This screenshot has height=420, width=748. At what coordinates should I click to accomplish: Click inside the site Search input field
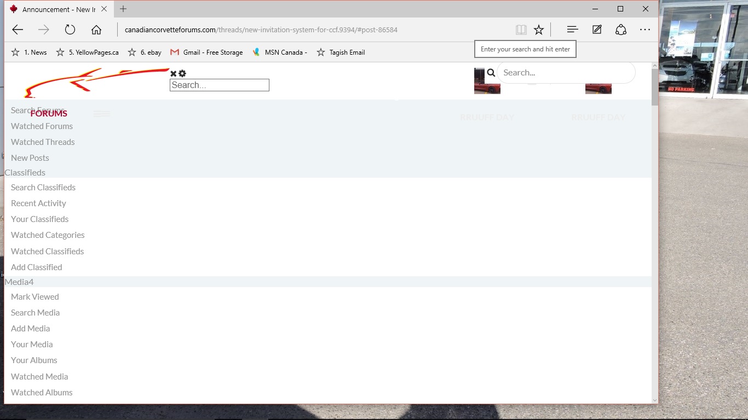pos(219,85)
